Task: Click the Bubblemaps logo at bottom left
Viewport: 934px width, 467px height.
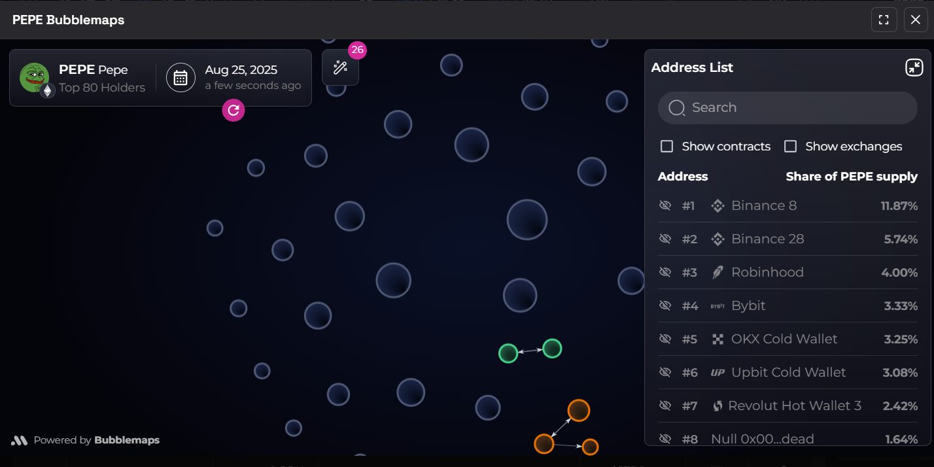Action: 20,440
